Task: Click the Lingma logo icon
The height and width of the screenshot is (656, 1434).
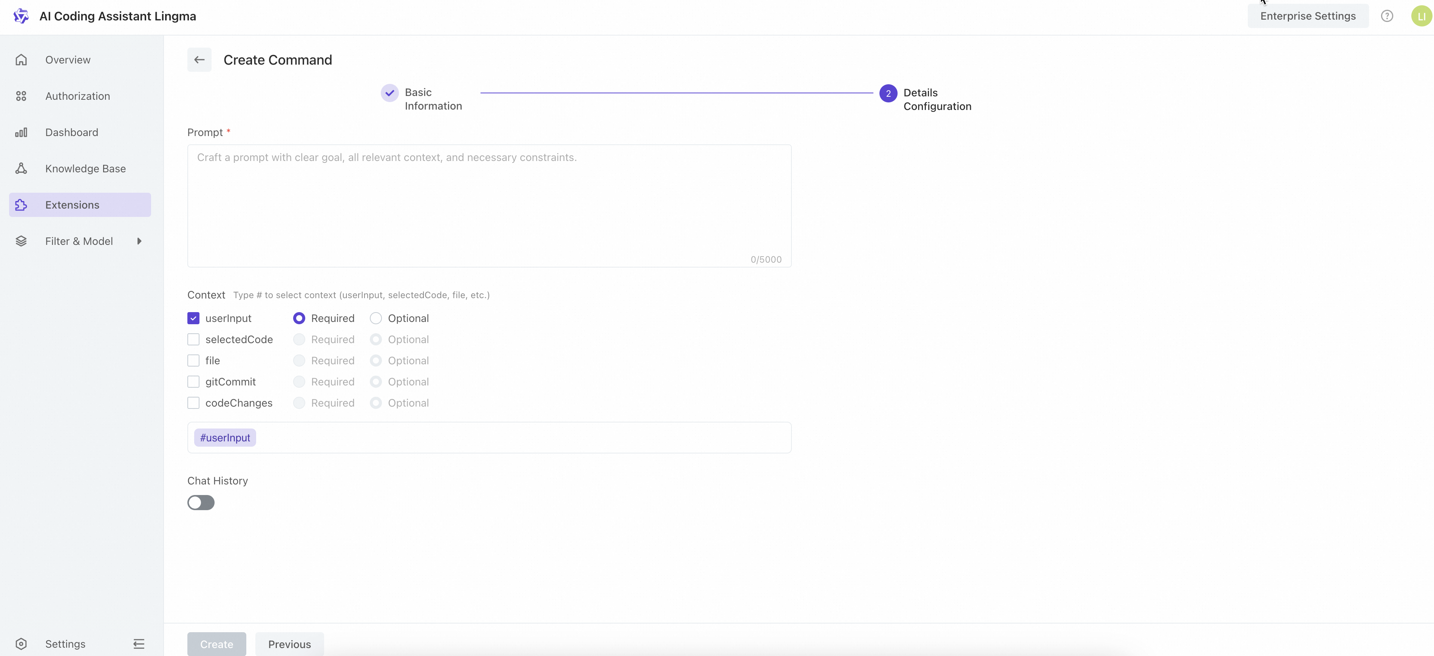Action: tap(21, 16)
